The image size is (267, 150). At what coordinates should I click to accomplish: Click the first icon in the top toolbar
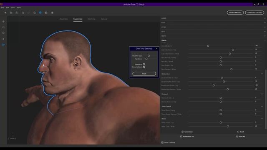pyautogui.click(x=5, y=13)
